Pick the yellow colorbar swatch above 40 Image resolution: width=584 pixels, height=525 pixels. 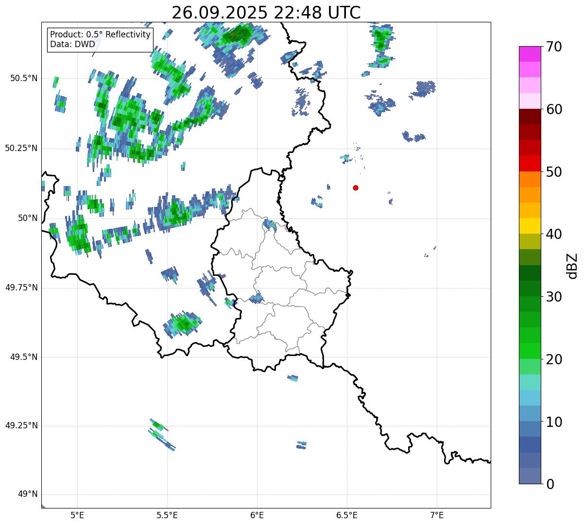pos(530,226)
